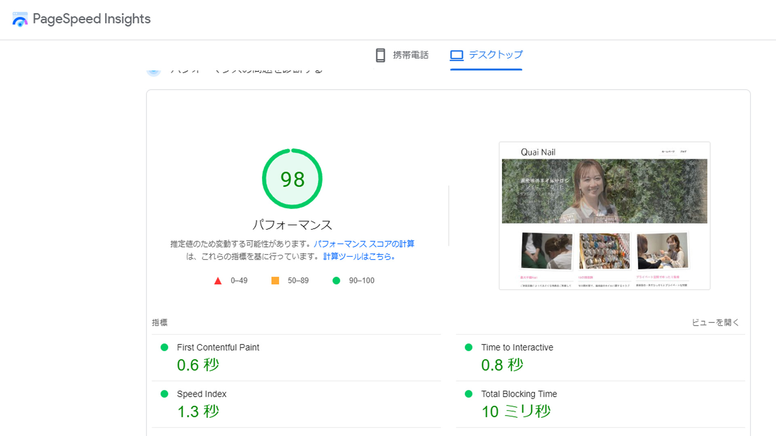Screen dimensions: 776x436
Task: Switch to the 携帯電話 tab
Action: point(402,55)
